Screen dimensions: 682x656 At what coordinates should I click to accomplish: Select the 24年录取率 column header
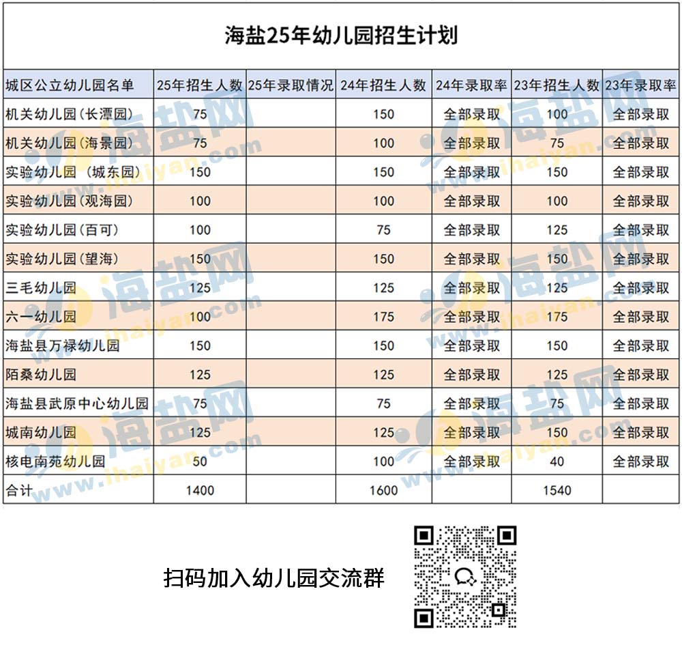click(x=471, y=85)
